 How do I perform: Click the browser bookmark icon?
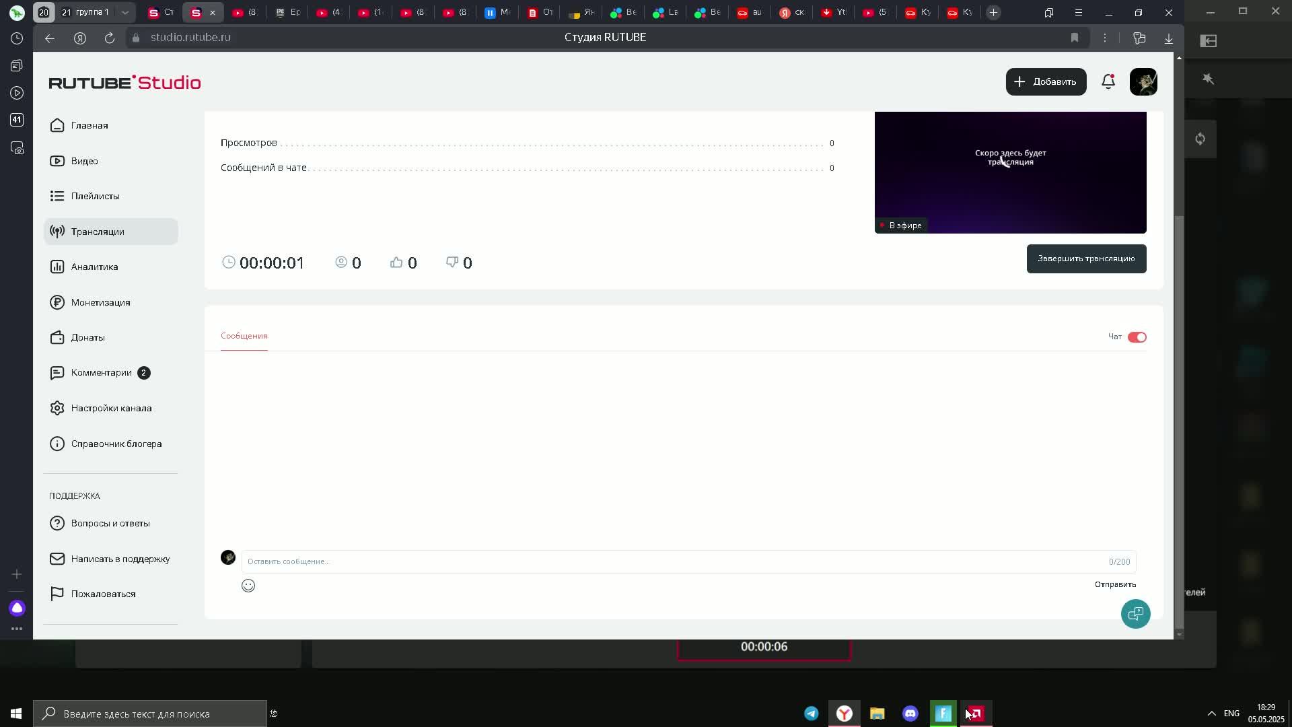tap(1075, 38)
